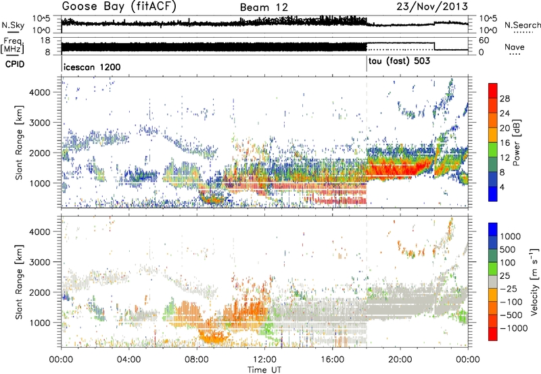Click the '20' tick on Power colorbar
The height and width of the screenshot is (374, 541).
pos(504,128)
